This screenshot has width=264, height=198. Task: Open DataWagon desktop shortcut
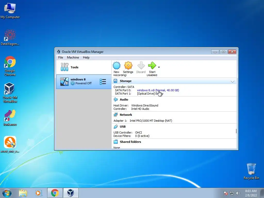[x=10, y=37]
